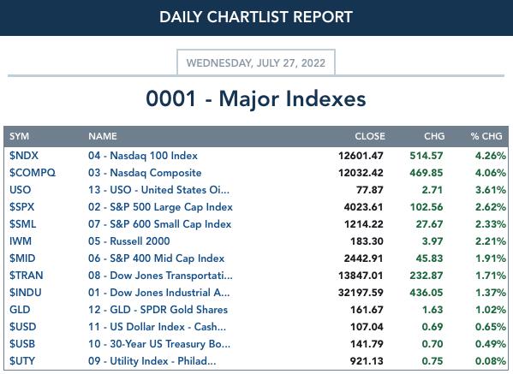Viewport: 513px width, 374px height.
Task: Click the $INDU symbol link
Action: [26, 293]
